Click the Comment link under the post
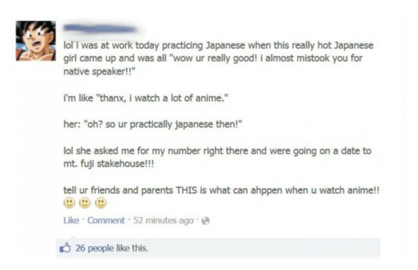This screenshot has height=270, width=418. point(106,221)
